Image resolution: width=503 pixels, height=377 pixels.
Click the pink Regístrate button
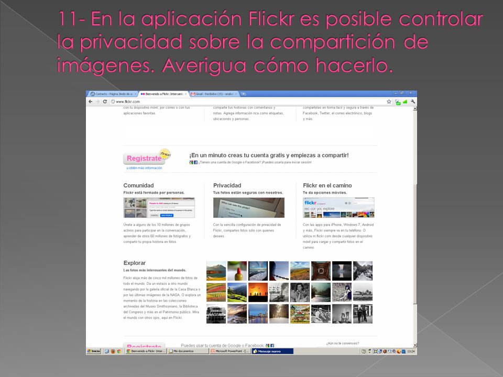[144, 158]
